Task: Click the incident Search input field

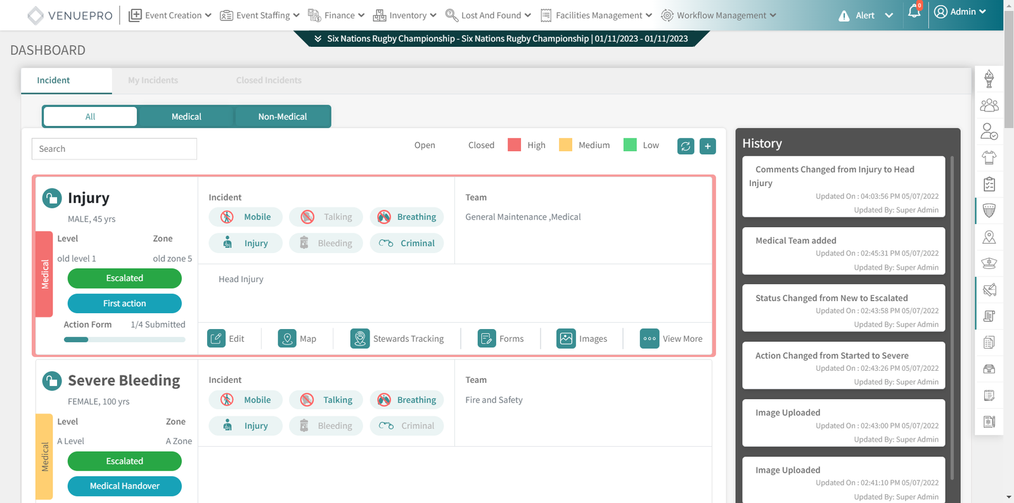Action: [x=114, y=149]
